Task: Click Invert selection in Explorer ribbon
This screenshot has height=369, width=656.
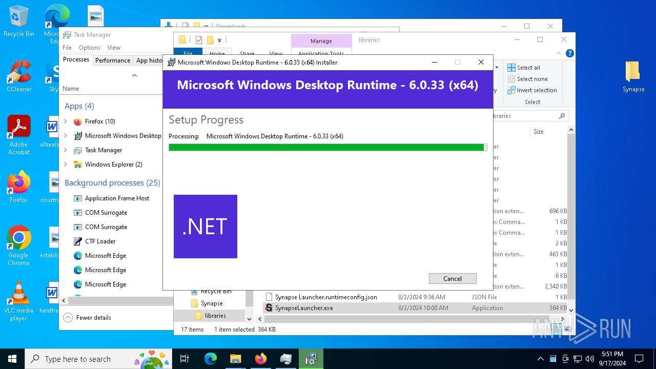Action: [x=532, y=90]
